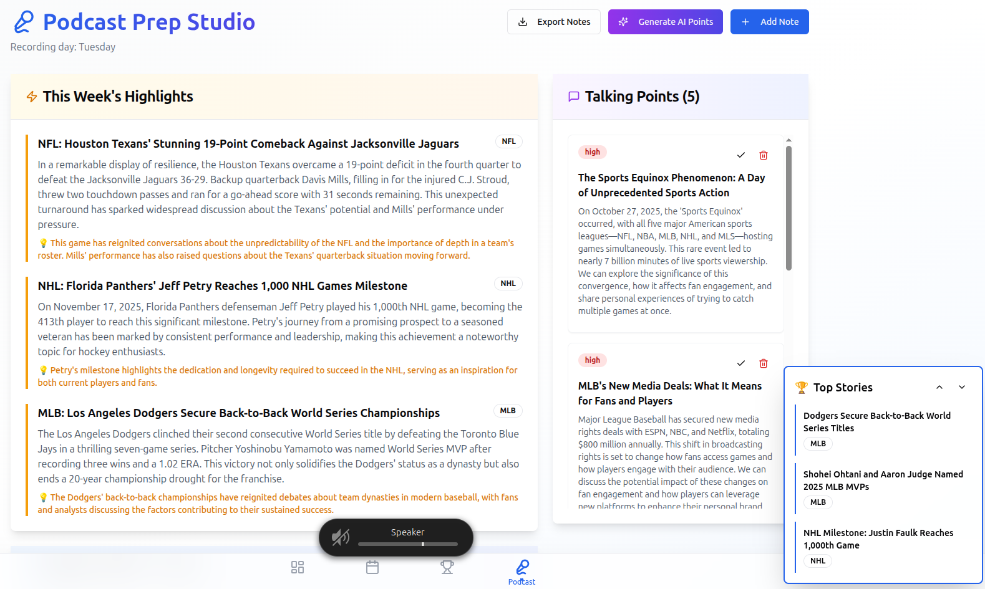This screenshot has height=589, width=985.
Task: Click the orange insight about Texans' quarterback situation
Action: (276, 249)
